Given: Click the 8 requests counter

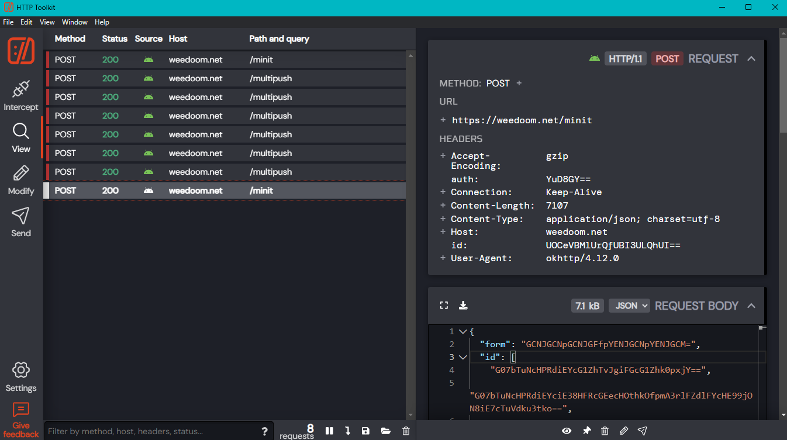Looking at the screenshot, I should pos(297,431).
